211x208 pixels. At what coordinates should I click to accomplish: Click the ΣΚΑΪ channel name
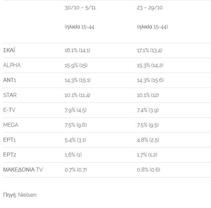(9, 50)
